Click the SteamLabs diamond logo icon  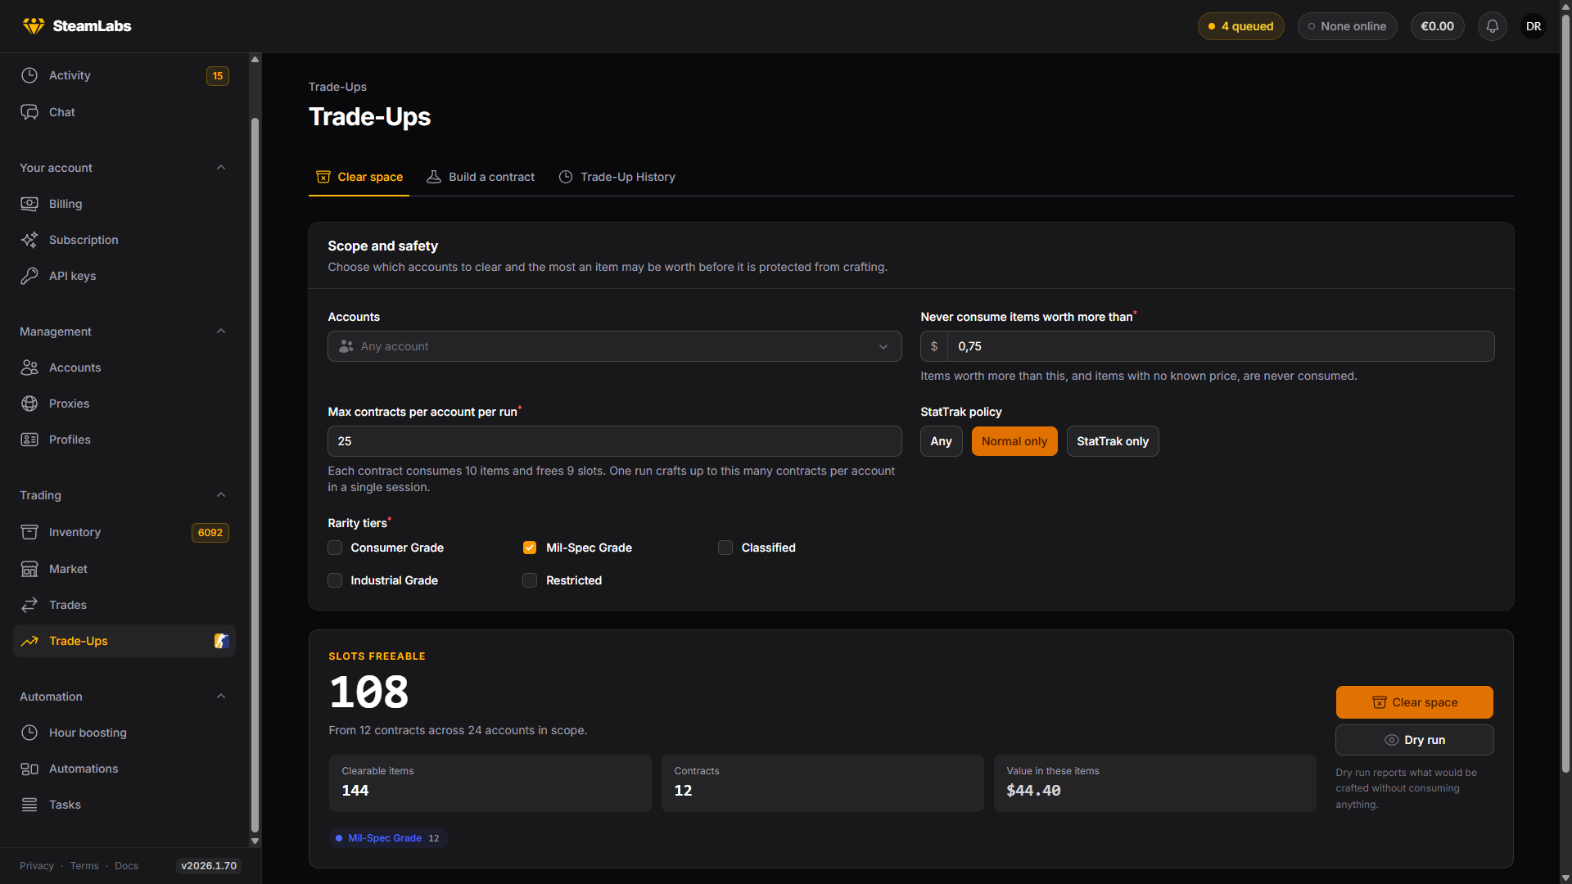click(x=34, y=26)
